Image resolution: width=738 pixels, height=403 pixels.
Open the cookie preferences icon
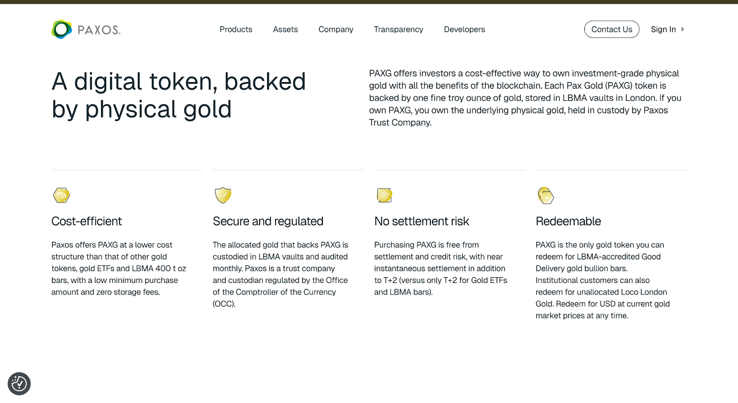coord(19,384)
